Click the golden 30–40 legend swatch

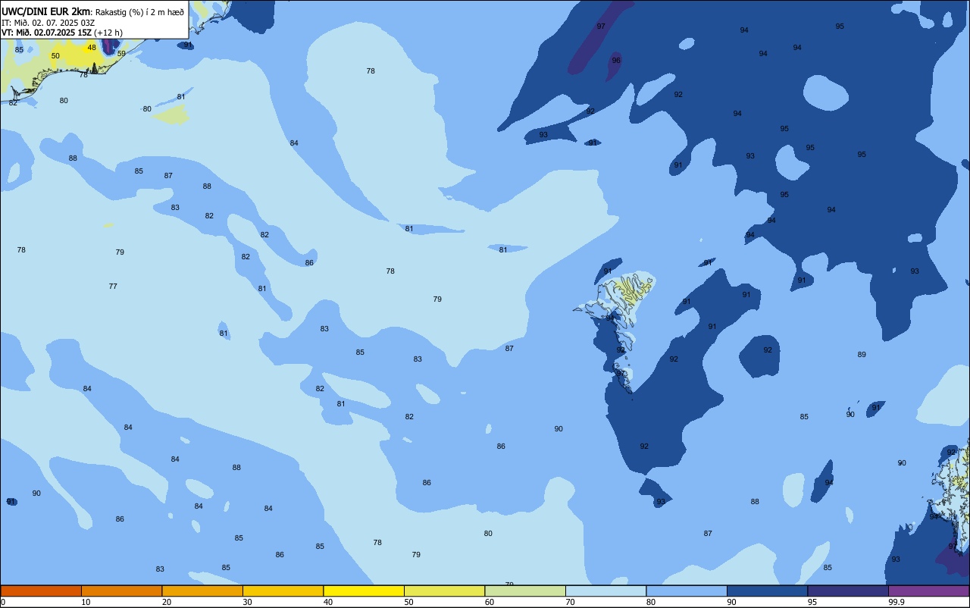pos(283,591)
